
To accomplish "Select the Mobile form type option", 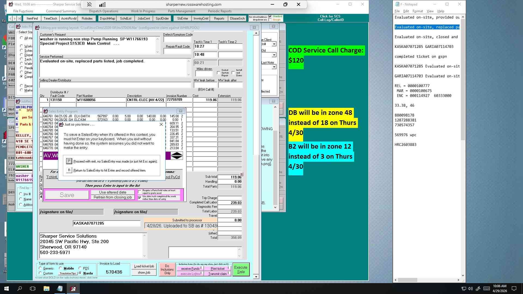I will (x=60, y=268).
